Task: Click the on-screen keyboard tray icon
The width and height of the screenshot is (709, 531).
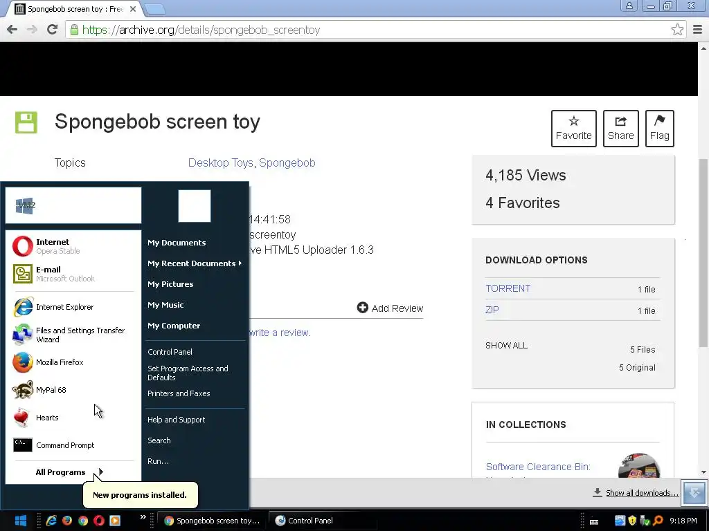Action: coord(594,521)
